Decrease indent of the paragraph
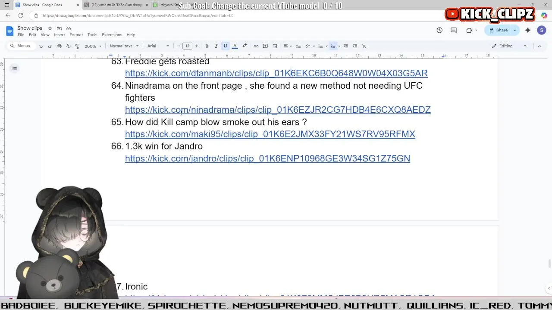The image size is (552, 310). 345,46
